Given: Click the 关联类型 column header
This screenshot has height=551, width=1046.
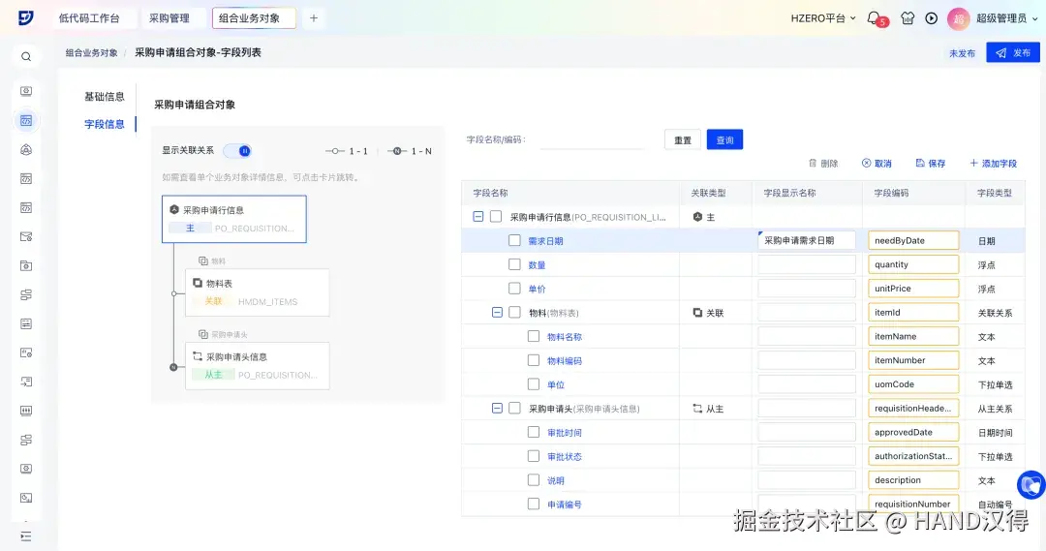Looking at the screenshot, I should pos(708,193).
